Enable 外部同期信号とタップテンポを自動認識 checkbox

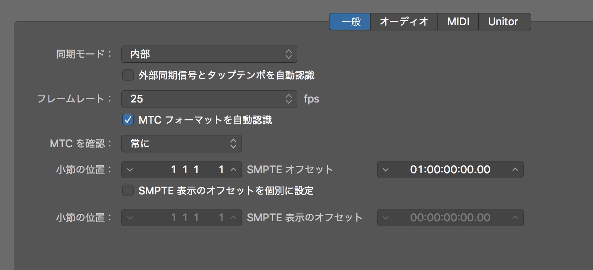[128, 75]
